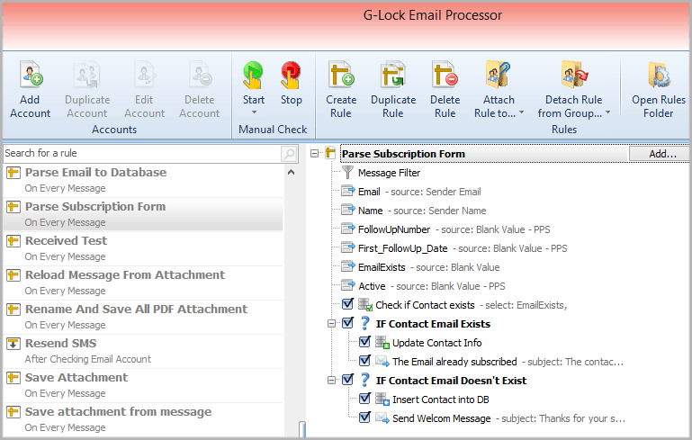Collapse IF Contact Email Exists branch
Screen dimensions: 692x440
(x=331, y=324)
